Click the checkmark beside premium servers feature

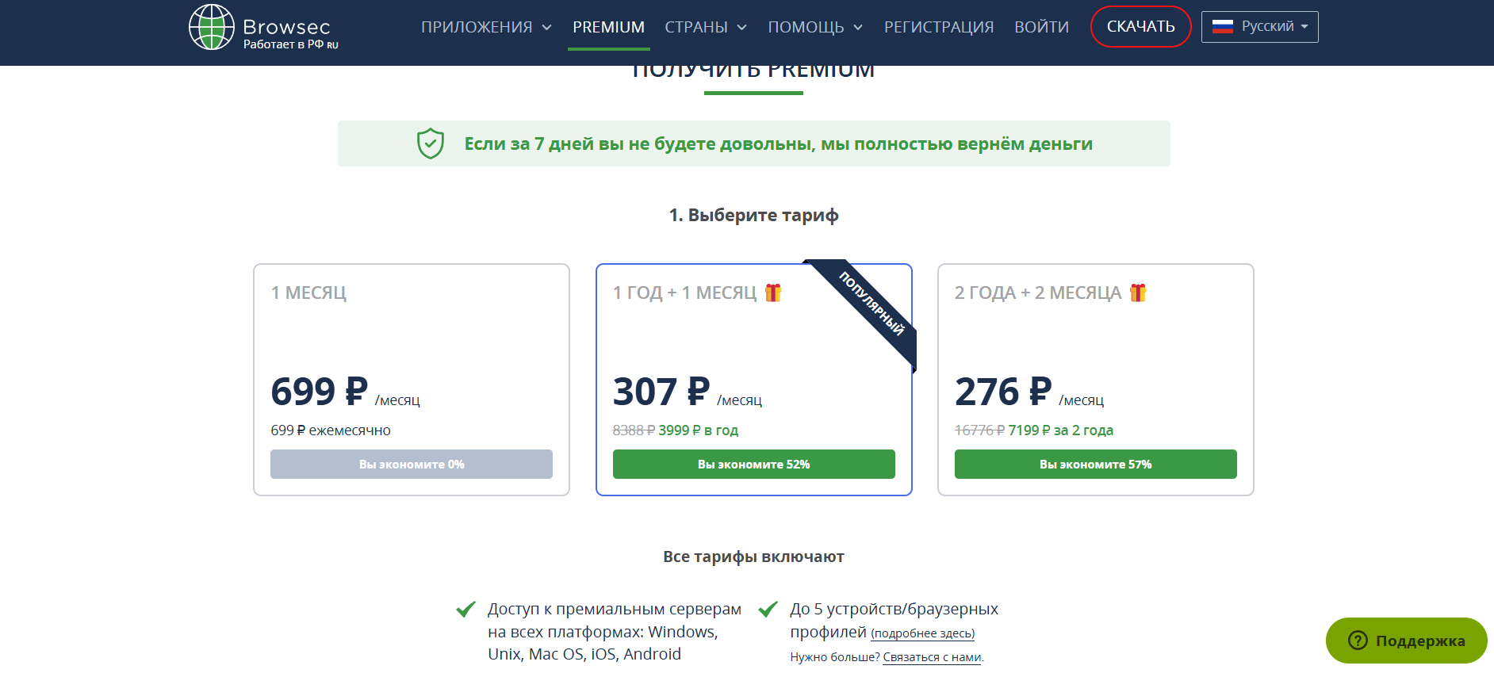tap(465, 610)
